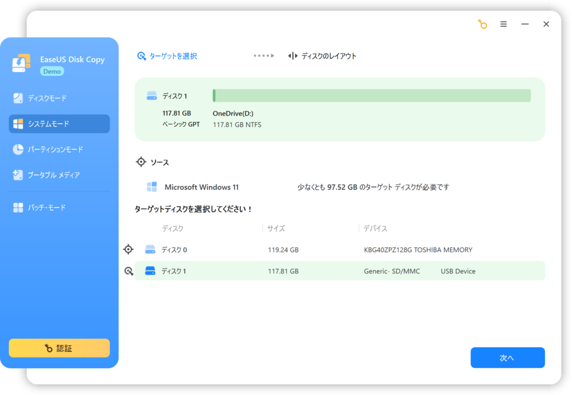Switch to ディスクモード in sidebar
Image resolution: width=572 pixels, height=395 pixels.
59,98
